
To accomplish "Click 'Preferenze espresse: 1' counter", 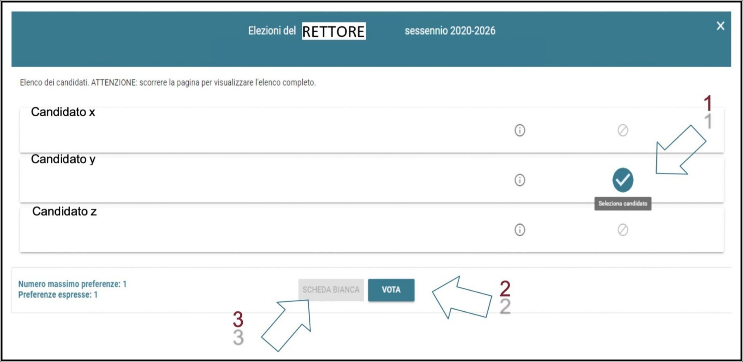I will 58,295.
